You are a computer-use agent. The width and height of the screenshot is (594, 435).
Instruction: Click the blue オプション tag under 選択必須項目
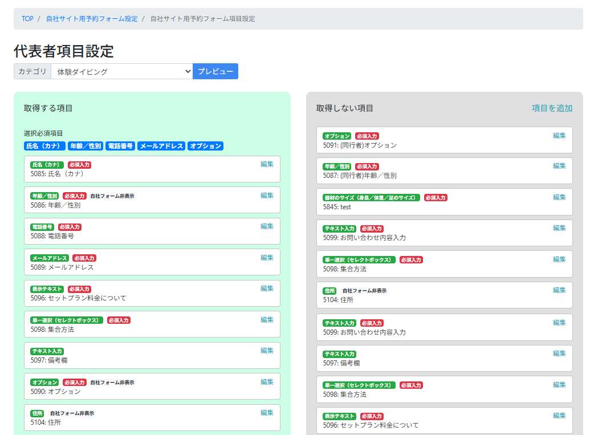pos(205,146)
